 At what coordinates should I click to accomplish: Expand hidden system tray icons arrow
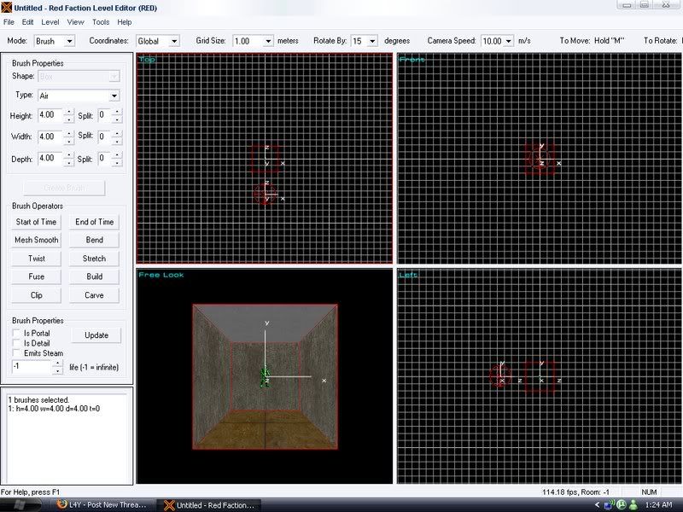597,505
